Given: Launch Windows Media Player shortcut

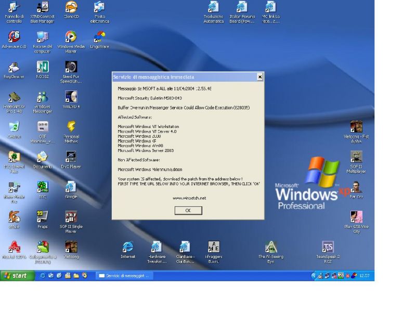Looking at the screenshot, I should pyautogui.click(x=71, y=43).
